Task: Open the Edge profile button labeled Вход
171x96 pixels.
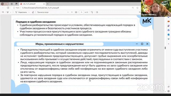Action: tap(5, 4)
